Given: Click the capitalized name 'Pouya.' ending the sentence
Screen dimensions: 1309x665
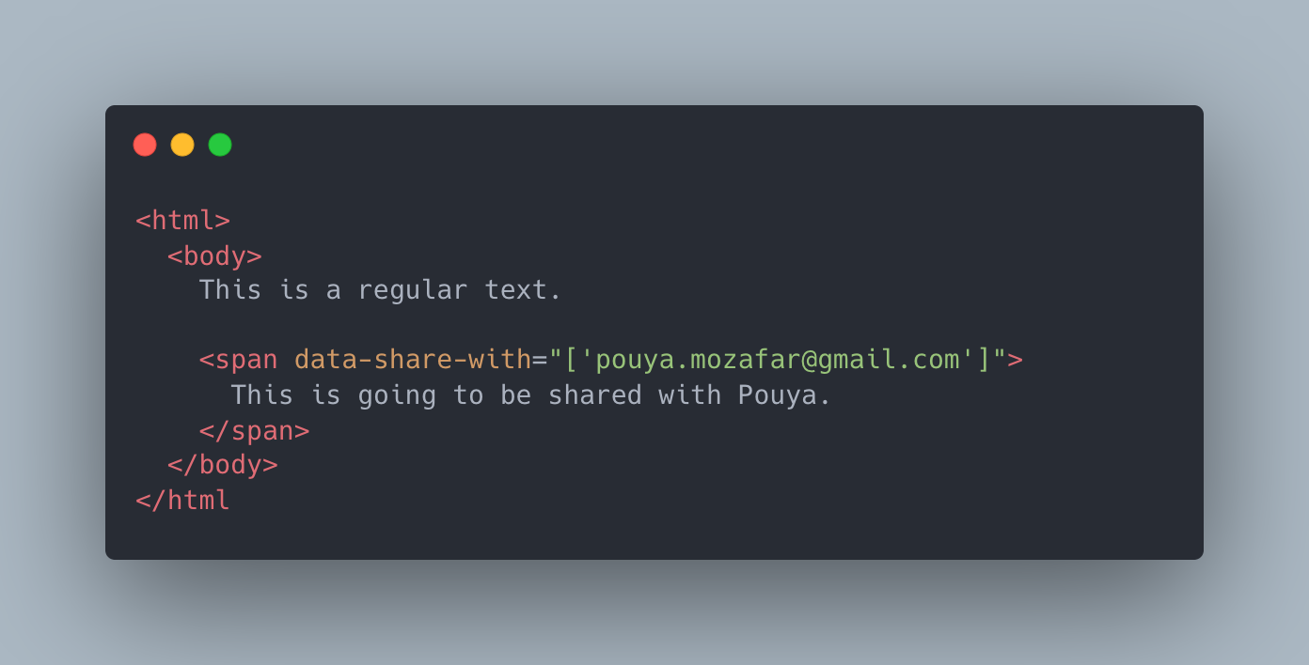Looking at the screenshot, I should (785, 395).
